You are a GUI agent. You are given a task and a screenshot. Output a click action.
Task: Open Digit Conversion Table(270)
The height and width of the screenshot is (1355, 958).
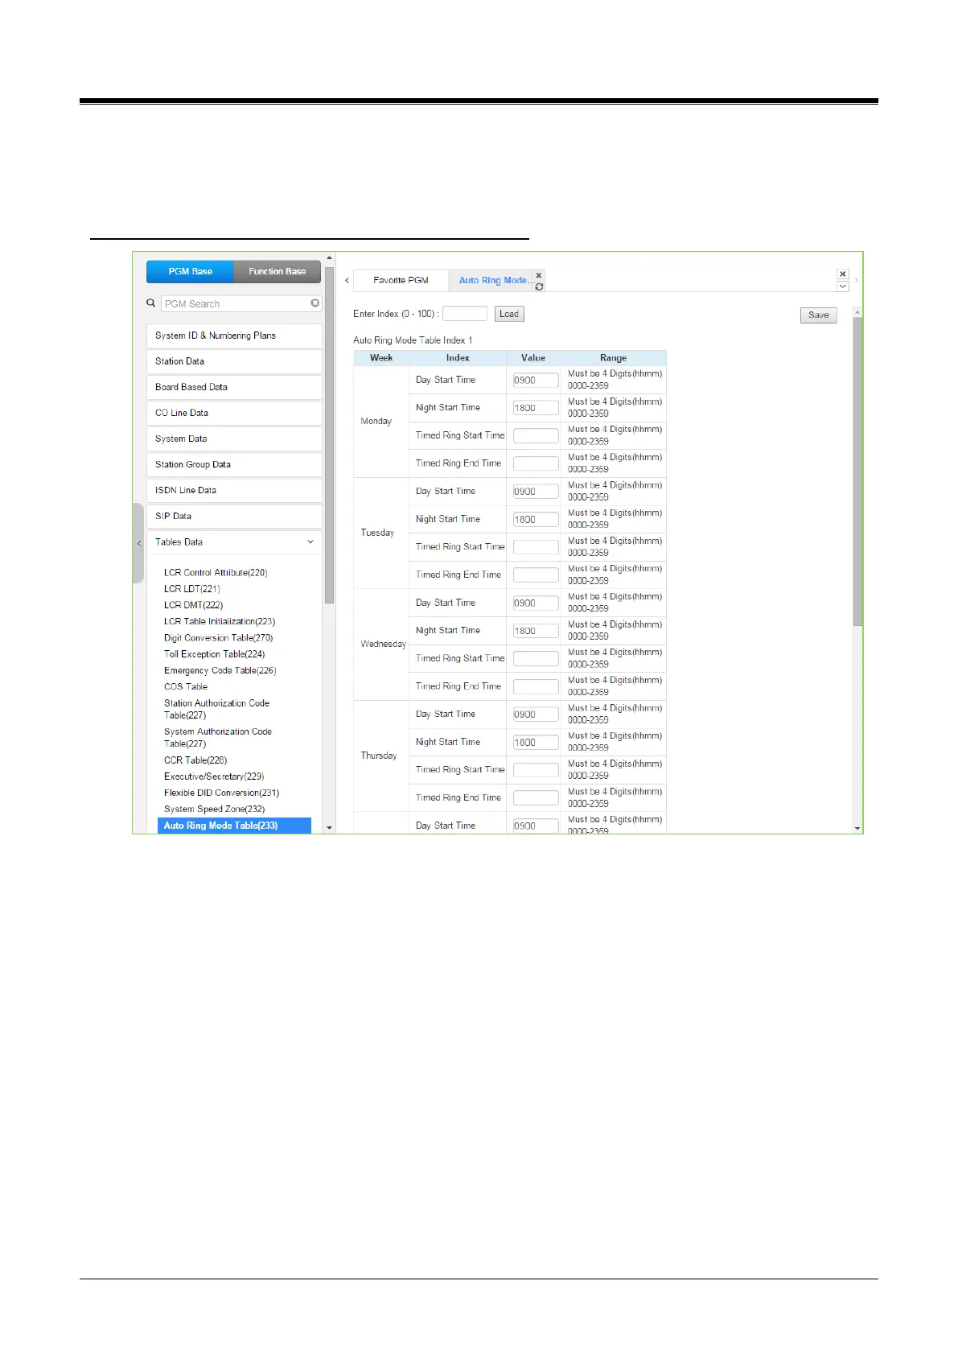click(x=219, y=638)
